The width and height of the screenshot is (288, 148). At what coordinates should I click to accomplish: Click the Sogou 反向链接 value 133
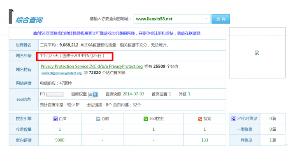coord(204,140)
